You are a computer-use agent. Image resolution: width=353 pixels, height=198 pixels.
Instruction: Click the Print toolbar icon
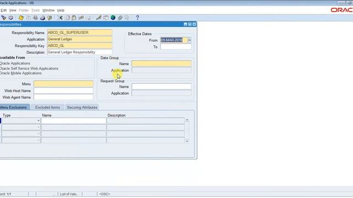pyautogui.click(x=42, y=18)
